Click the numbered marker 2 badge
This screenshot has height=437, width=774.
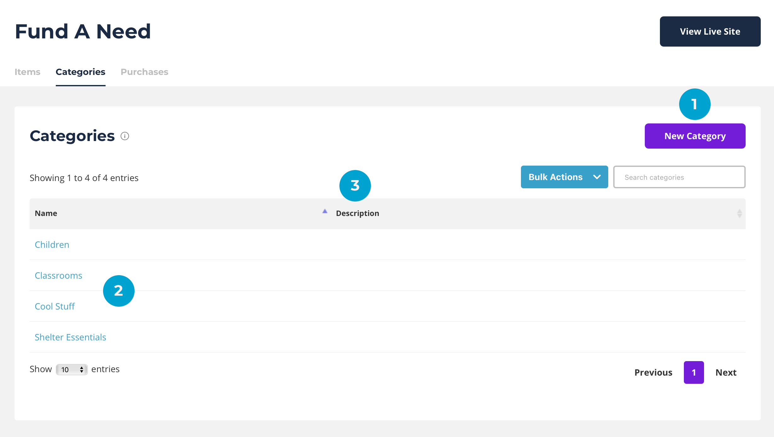(118, 291)
